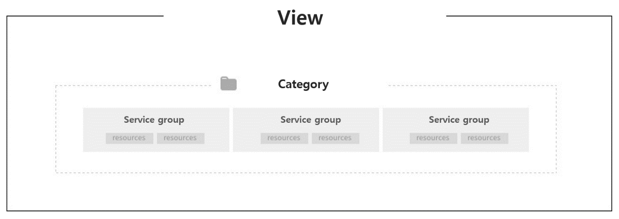Click the solid line left of View title

pos(85,16)
